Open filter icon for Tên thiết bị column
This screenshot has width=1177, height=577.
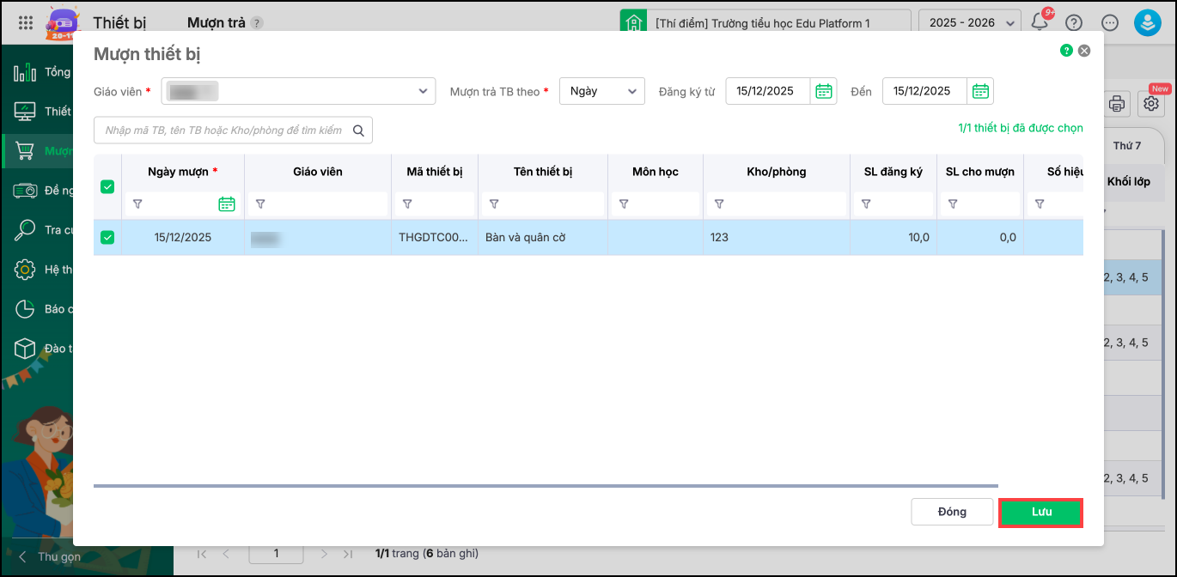click(x=494, y=204)
